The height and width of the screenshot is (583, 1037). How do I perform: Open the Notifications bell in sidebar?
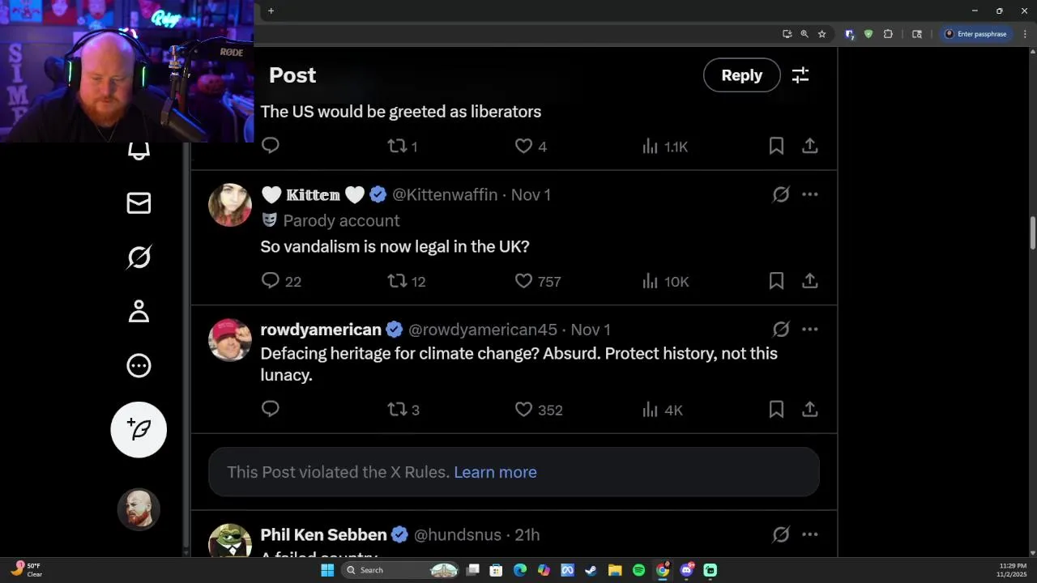click(x=139, y=151)
